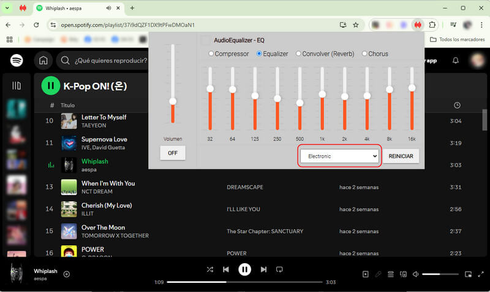This screenshot has height=292, width=490.
Task: Open the queue
Action: [391, 274]
